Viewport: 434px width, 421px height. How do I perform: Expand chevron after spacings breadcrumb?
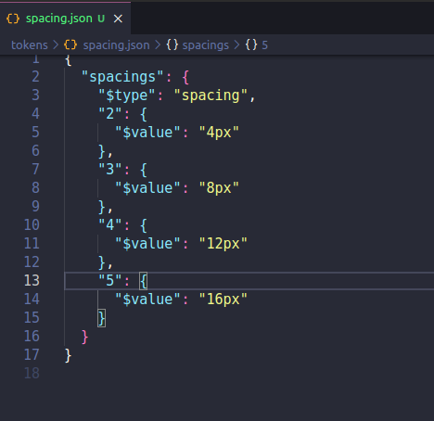[x=236, y=45]
